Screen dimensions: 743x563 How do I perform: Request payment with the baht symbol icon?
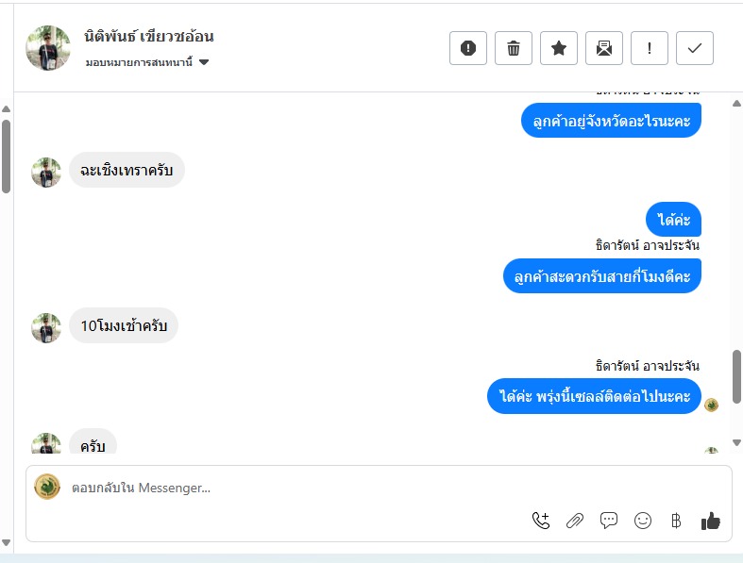coord(676,521)
